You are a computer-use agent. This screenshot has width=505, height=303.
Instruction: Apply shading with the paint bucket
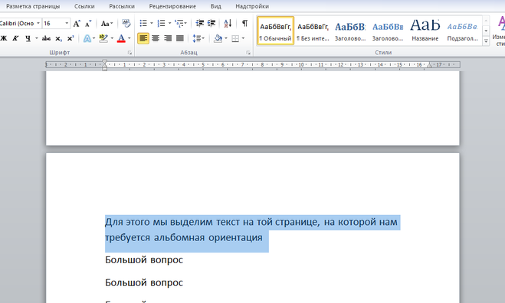[218, 38]
